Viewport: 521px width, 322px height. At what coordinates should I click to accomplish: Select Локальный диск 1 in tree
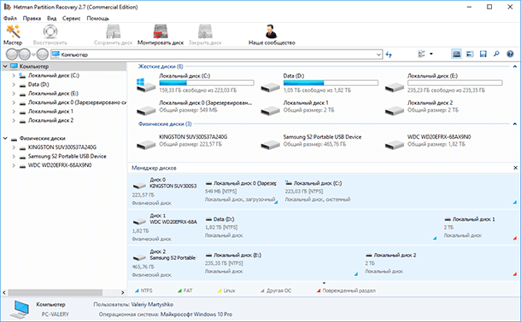[50, 112]
